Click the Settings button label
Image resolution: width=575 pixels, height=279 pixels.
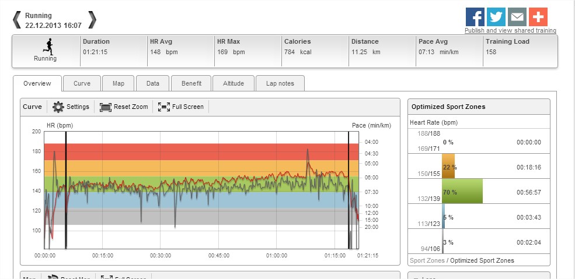tap(78, 107)
